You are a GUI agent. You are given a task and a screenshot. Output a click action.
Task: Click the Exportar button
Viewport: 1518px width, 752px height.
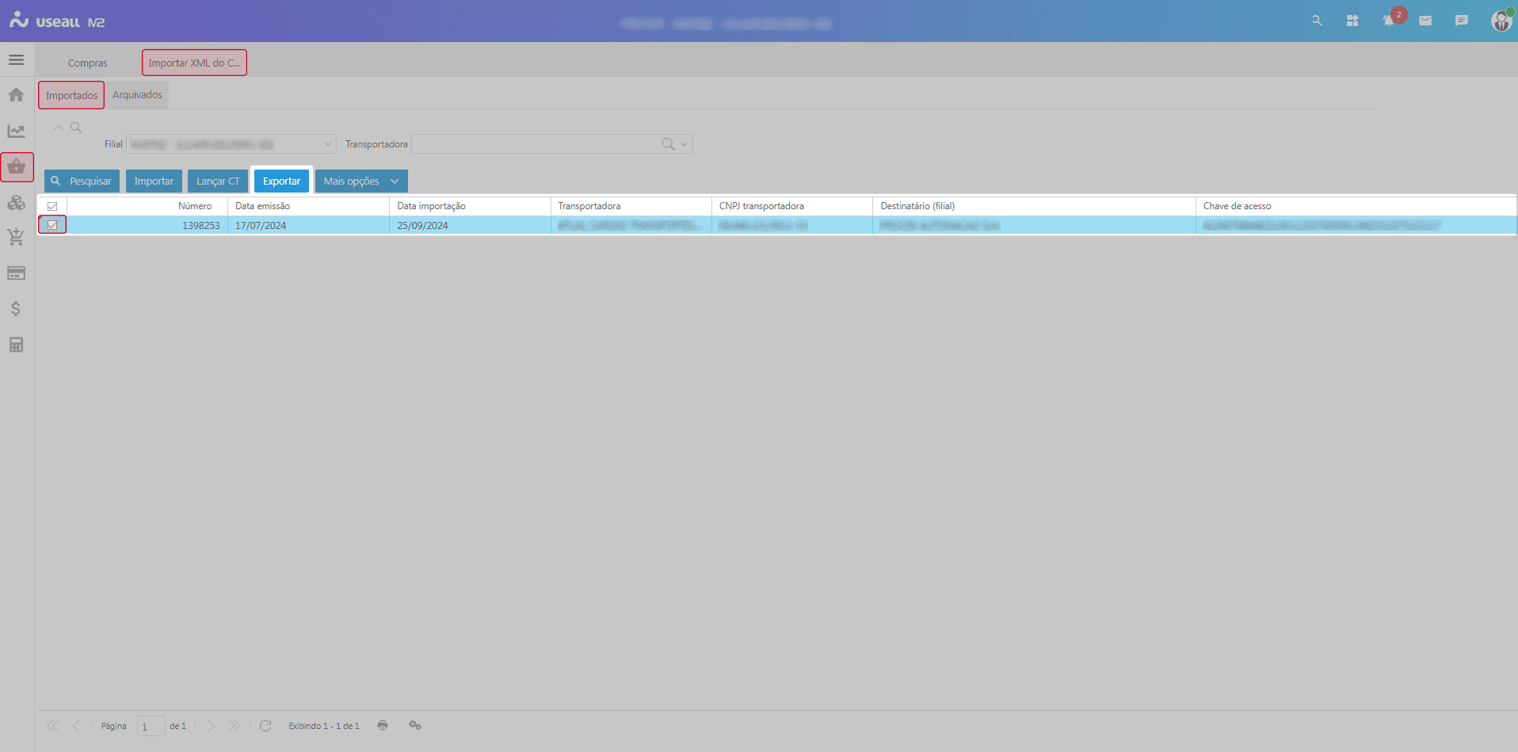281,181
